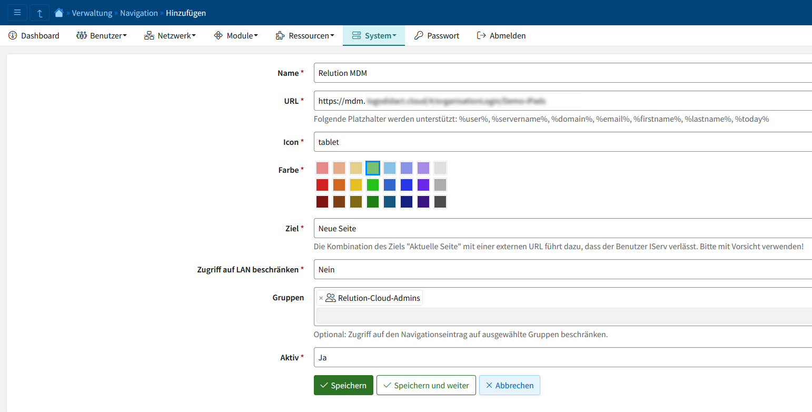The height and width of the screenshot is (412, 812).
Task: Select the dark red color swatch
Action: pos(322,202)
